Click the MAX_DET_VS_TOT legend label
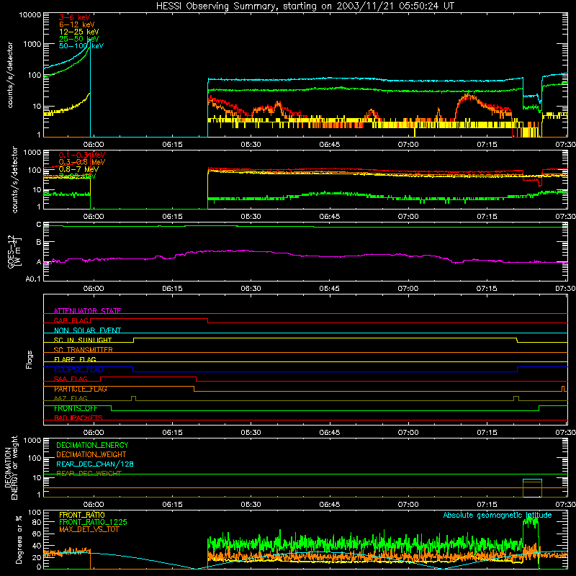576x576 pixels. coord(89,529)
